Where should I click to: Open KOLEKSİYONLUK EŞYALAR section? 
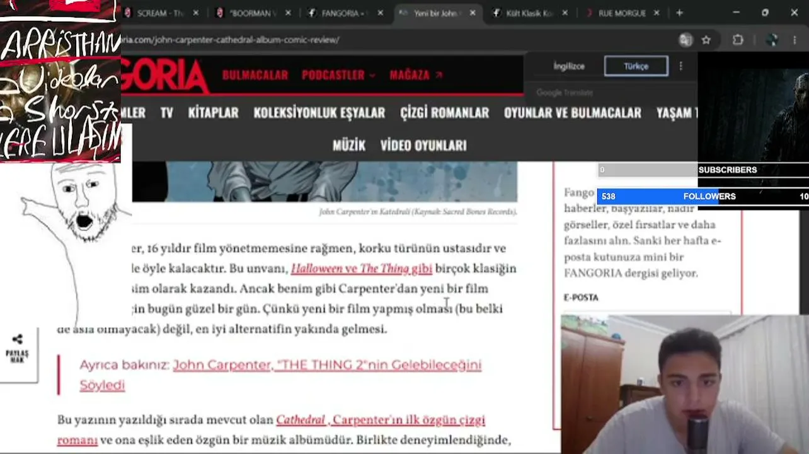pos(319,113)
